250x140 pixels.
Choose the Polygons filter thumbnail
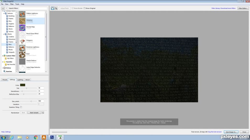tap(22, 41)
